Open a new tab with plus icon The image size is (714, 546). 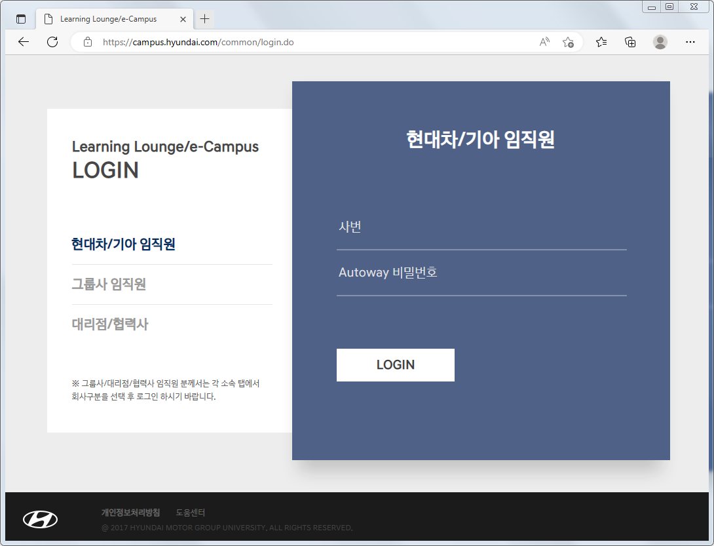tap(205, 19)
